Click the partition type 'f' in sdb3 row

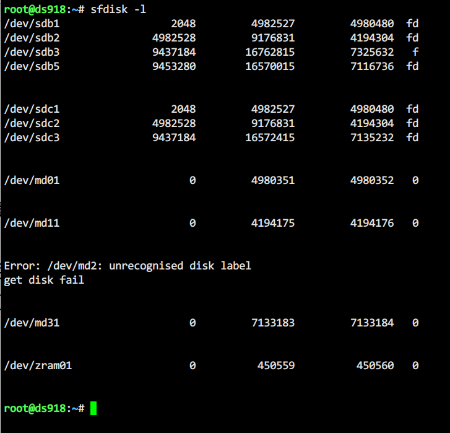(x=415, y=52)
